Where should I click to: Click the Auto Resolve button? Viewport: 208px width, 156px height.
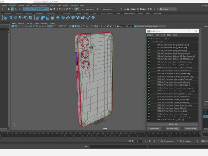click(x=191, y=128)
